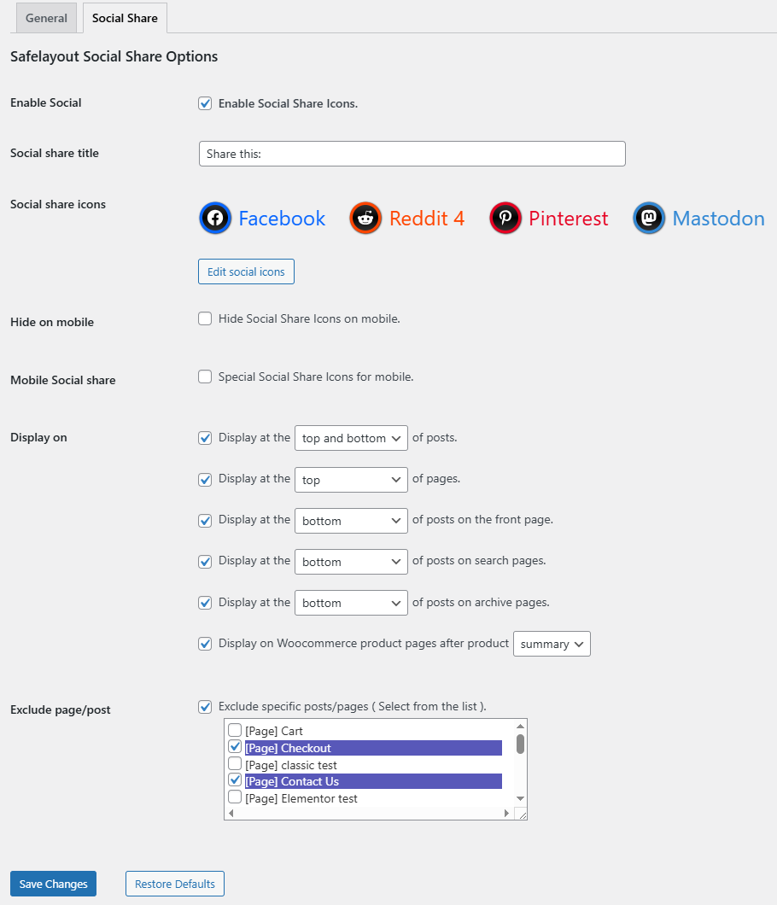Enable Hide Social Share Icons on mobile
This screenshot has height=905, width=777.
coord(205,318)
